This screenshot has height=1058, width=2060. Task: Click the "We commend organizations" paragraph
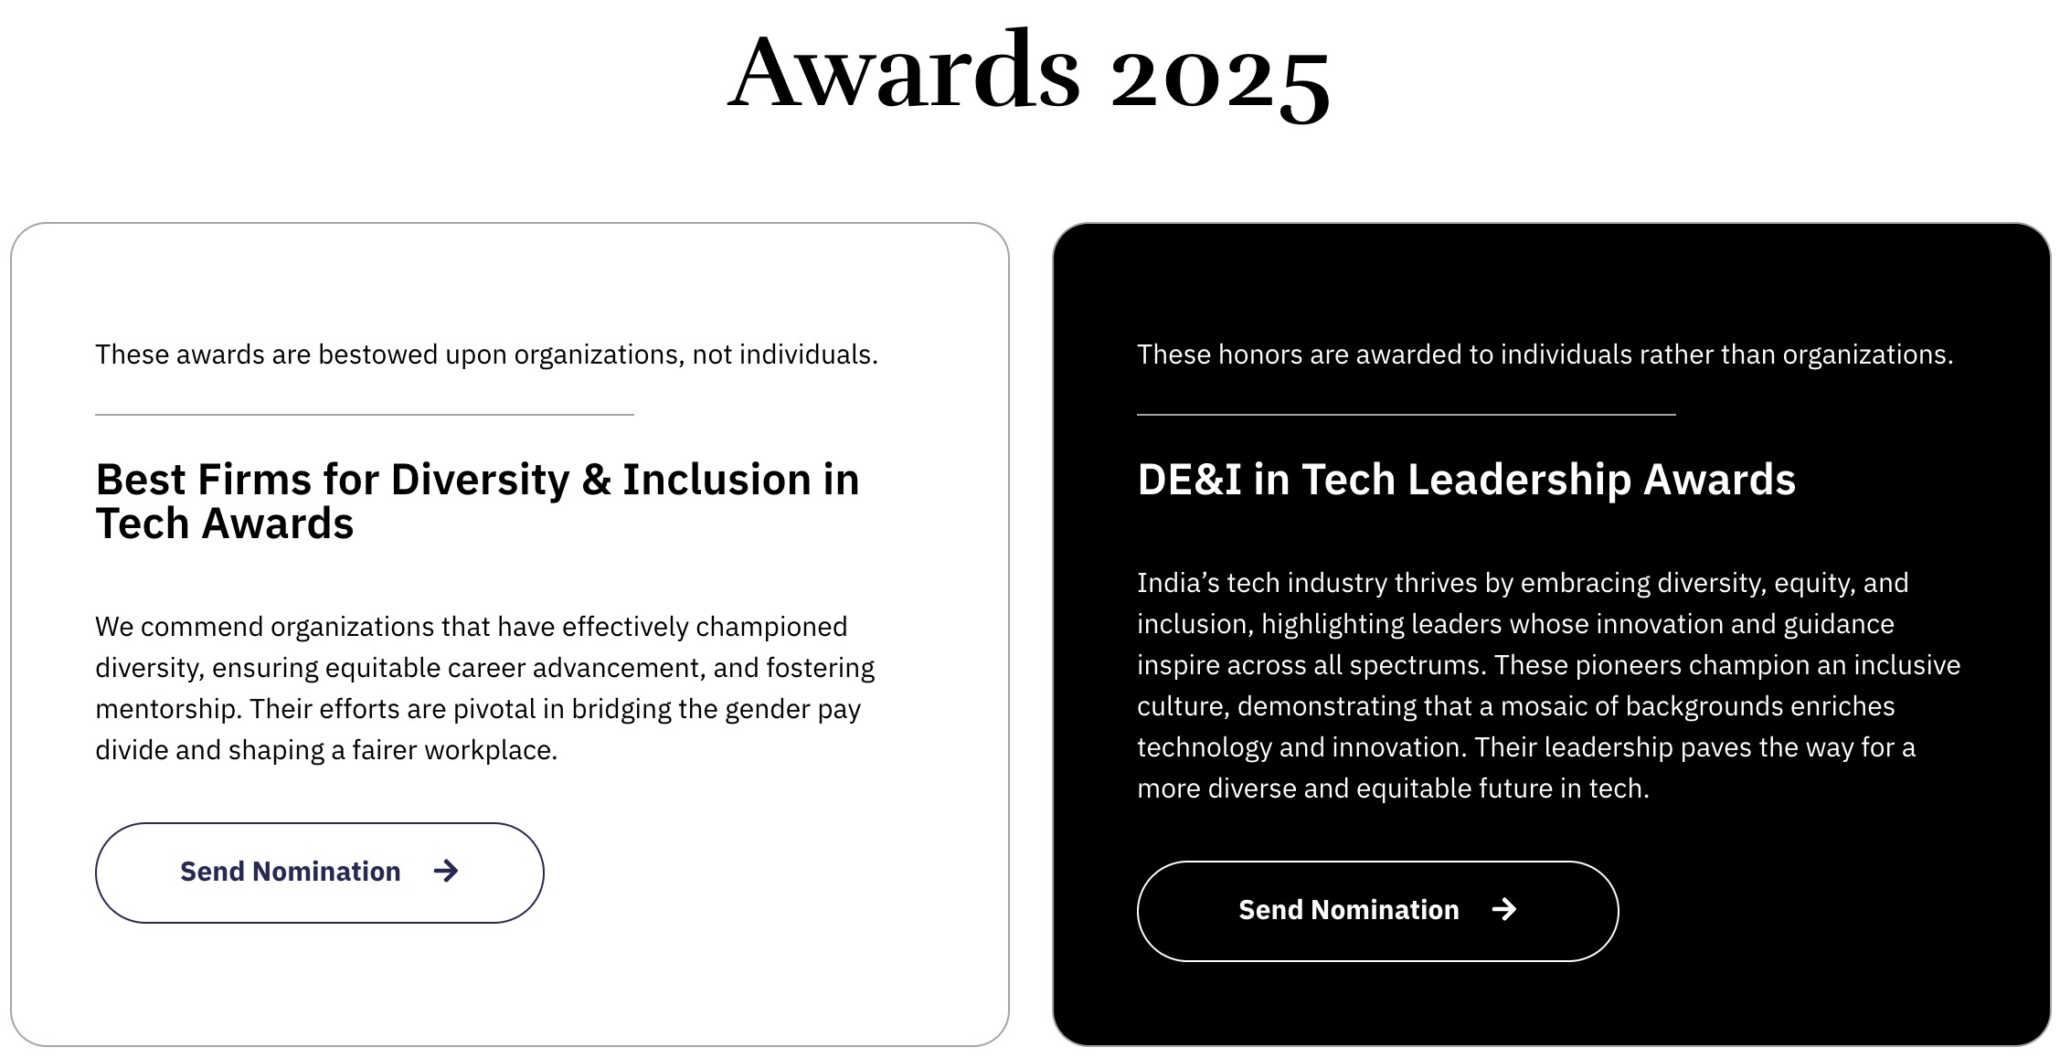point(484,687)
